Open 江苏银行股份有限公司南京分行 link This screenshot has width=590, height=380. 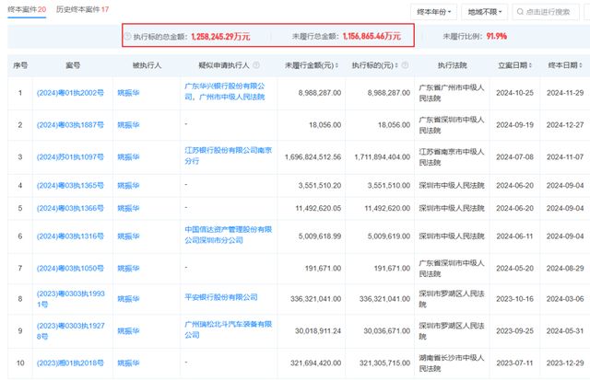228,155
